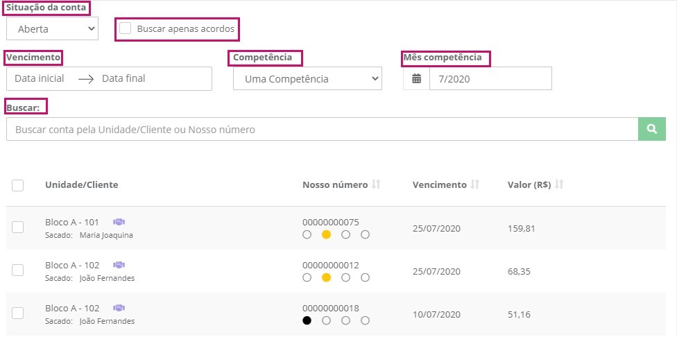Image resolution: width=677 pixels, height=337 pixels.
Task: Open the calendar icon for Mês competência
Action: point(416,78)
